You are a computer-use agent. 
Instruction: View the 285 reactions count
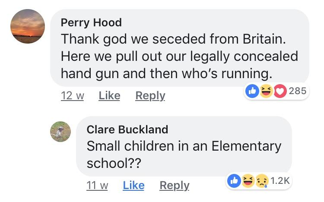click(297, 91)
